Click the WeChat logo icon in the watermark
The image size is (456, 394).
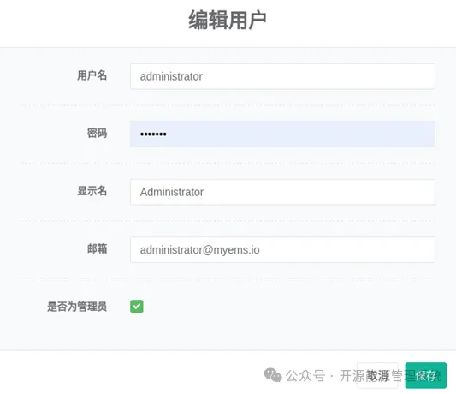(x=273, y=375)
